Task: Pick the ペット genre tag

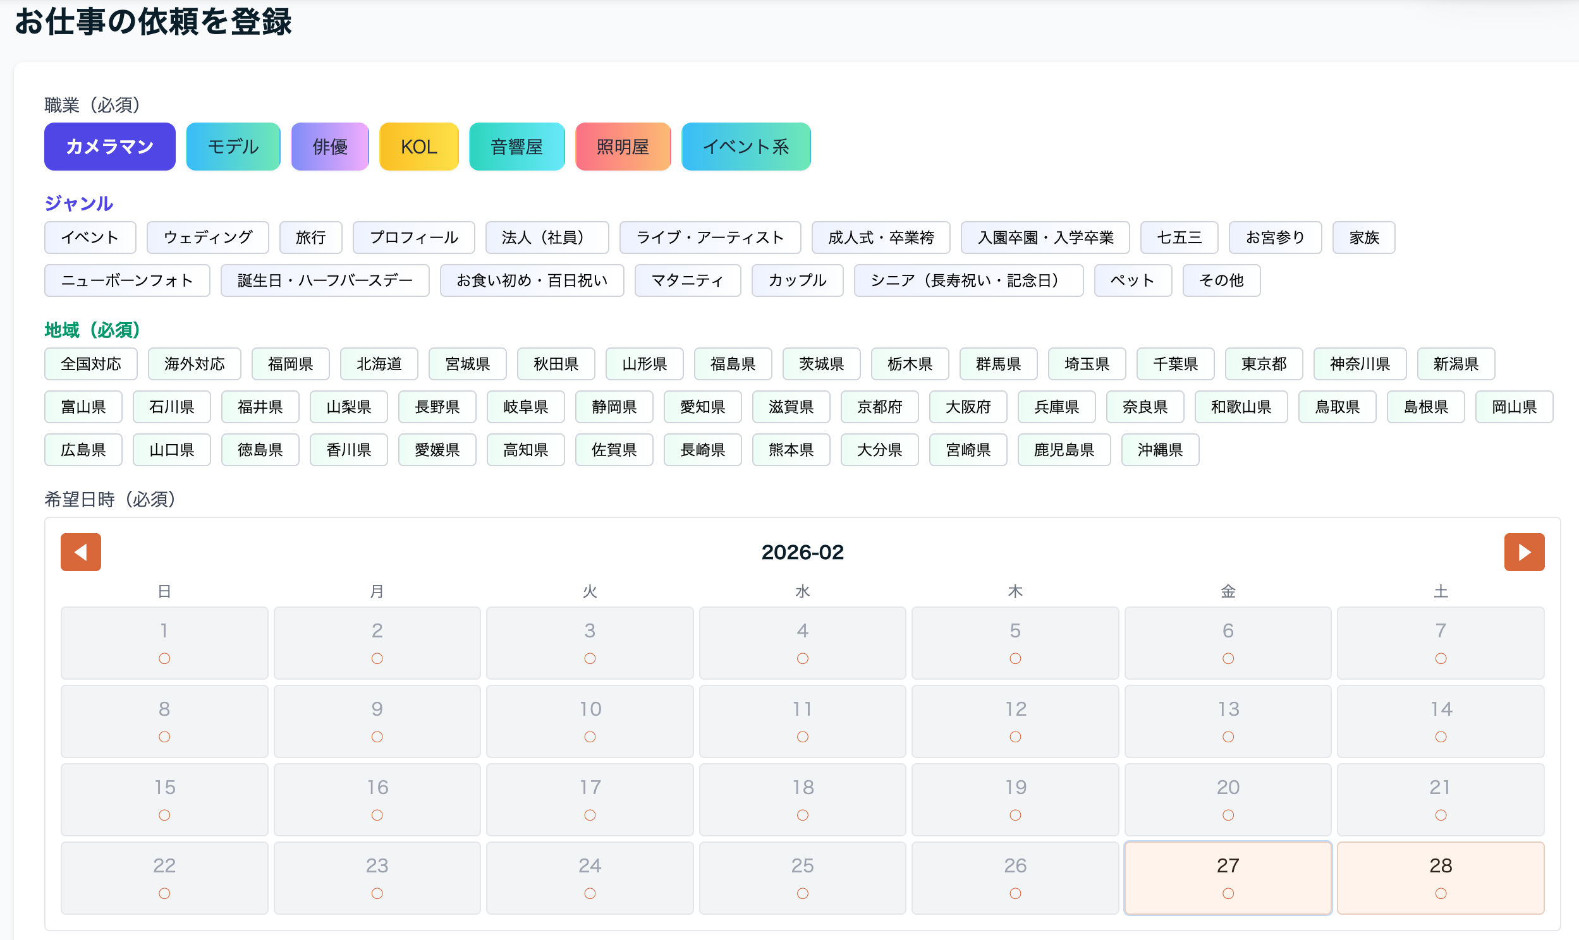Action: (1132, 280)
